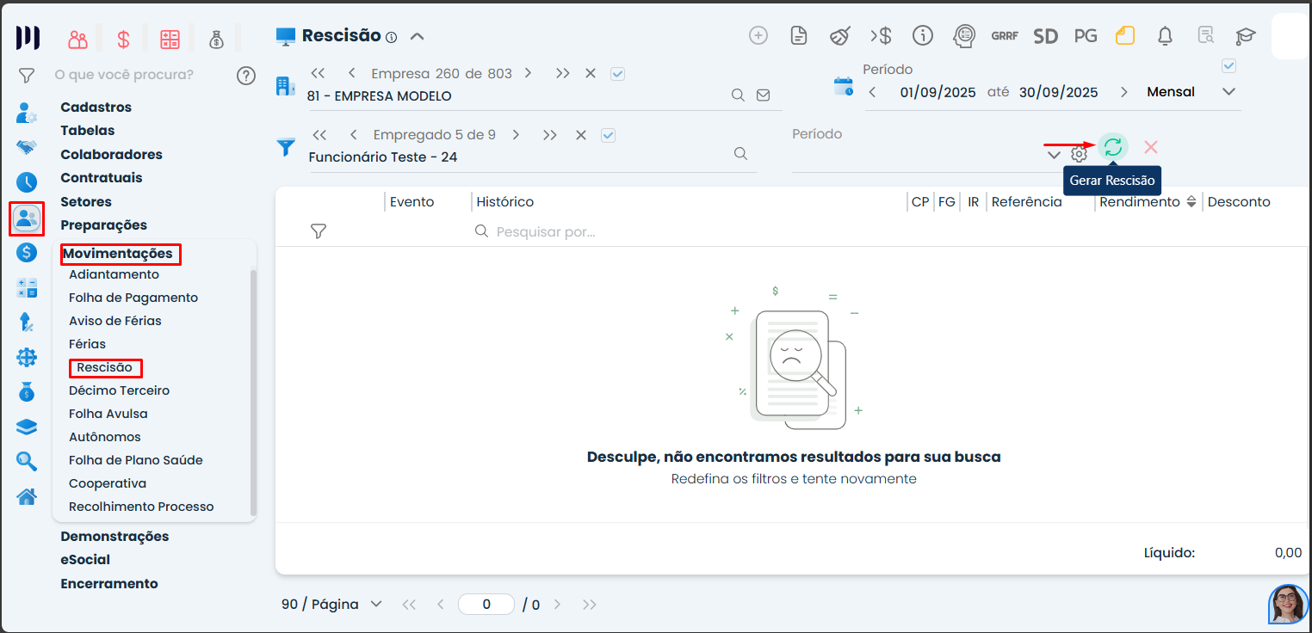The image size is (1312, 633).
Task: Click the red dollar sign icon
Action: tap(123, 39)
